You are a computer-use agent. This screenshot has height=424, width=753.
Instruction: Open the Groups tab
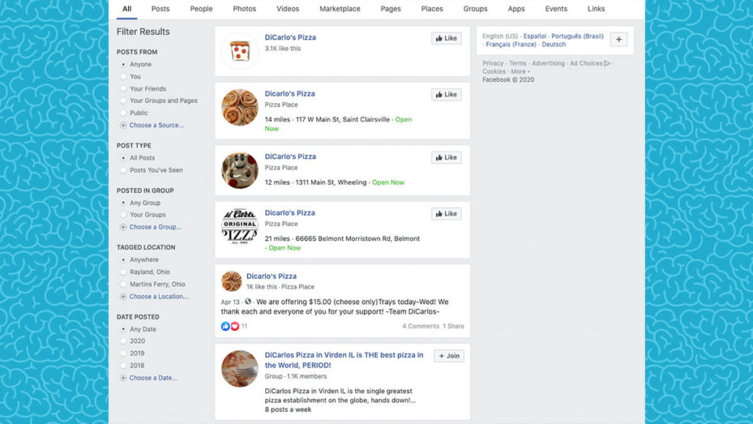[475, 9]
